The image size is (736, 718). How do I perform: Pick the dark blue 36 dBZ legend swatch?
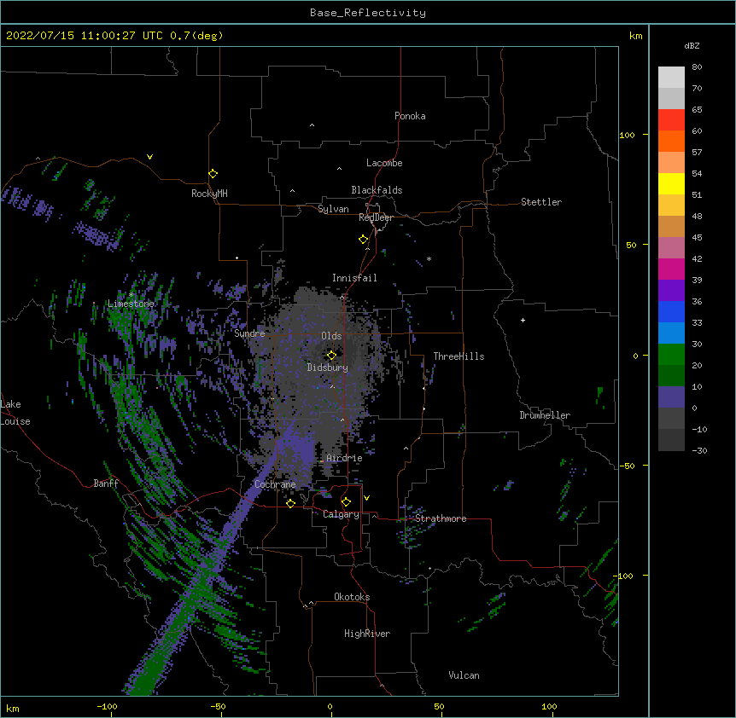(x=671, y=311)
